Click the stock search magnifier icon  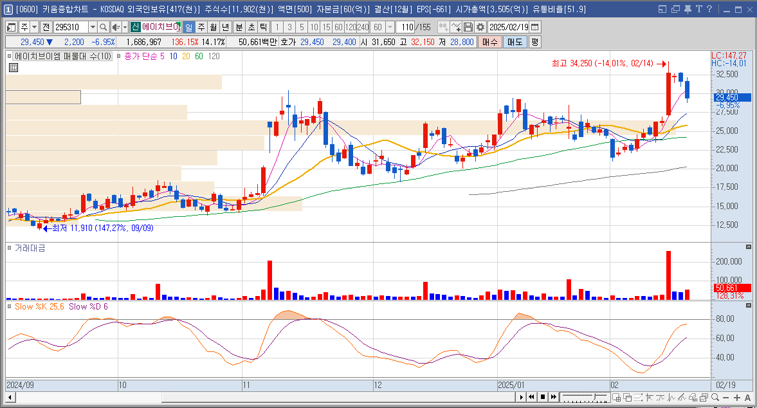click(103, 27)
